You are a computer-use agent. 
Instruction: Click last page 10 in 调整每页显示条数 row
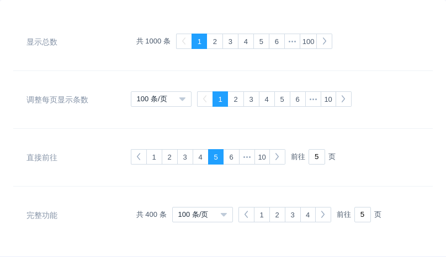328,99
